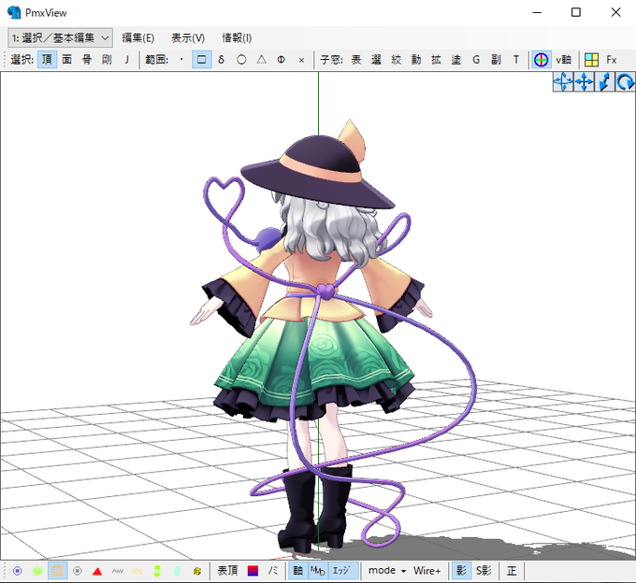Open the 絞 sub-window

[397, 60]
